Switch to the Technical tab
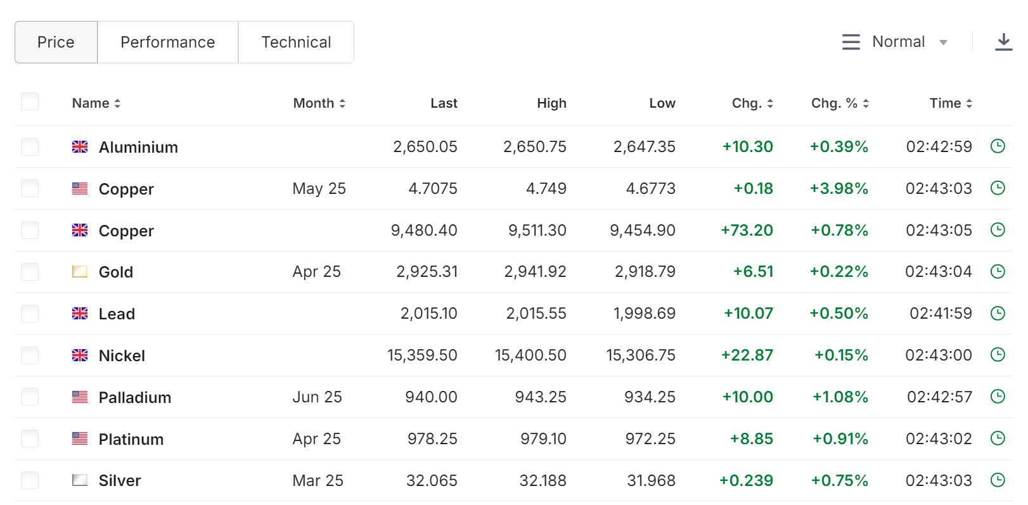Screen dimensions: 1028x505 (296, 42)
